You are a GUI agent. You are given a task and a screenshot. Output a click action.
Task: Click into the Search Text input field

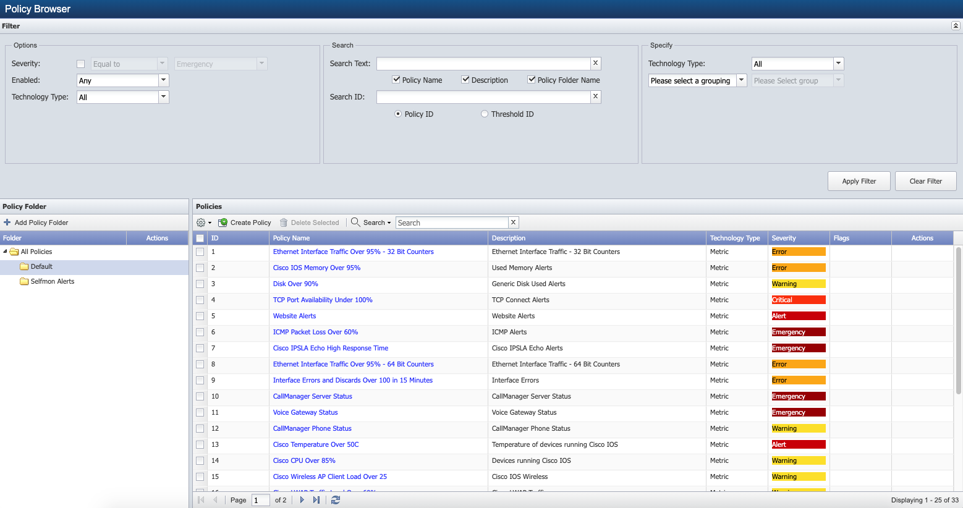[x=483, y=64]
